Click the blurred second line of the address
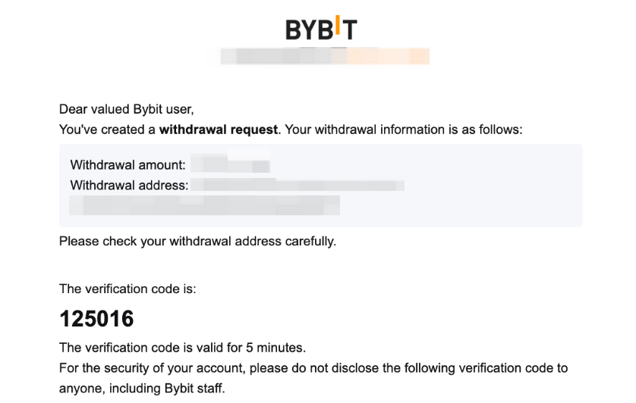Viewport: 636px width, 403px height. tap(205, 204)
